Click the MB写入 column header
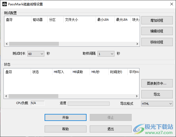Viewport: 176px width, 137px height. (x=62, y=72)
